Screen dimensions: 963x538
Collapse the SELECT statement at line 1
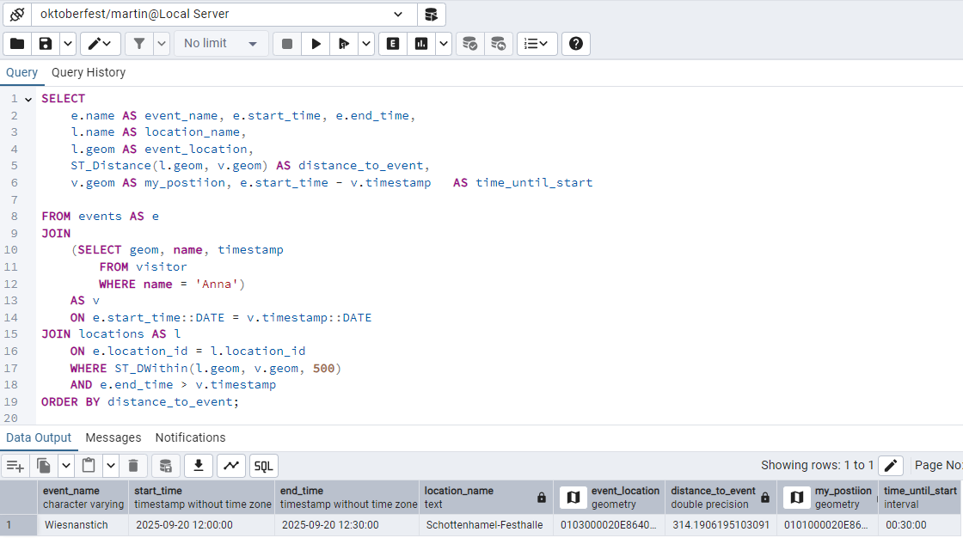pyautogui.click(x=28, y=99)
